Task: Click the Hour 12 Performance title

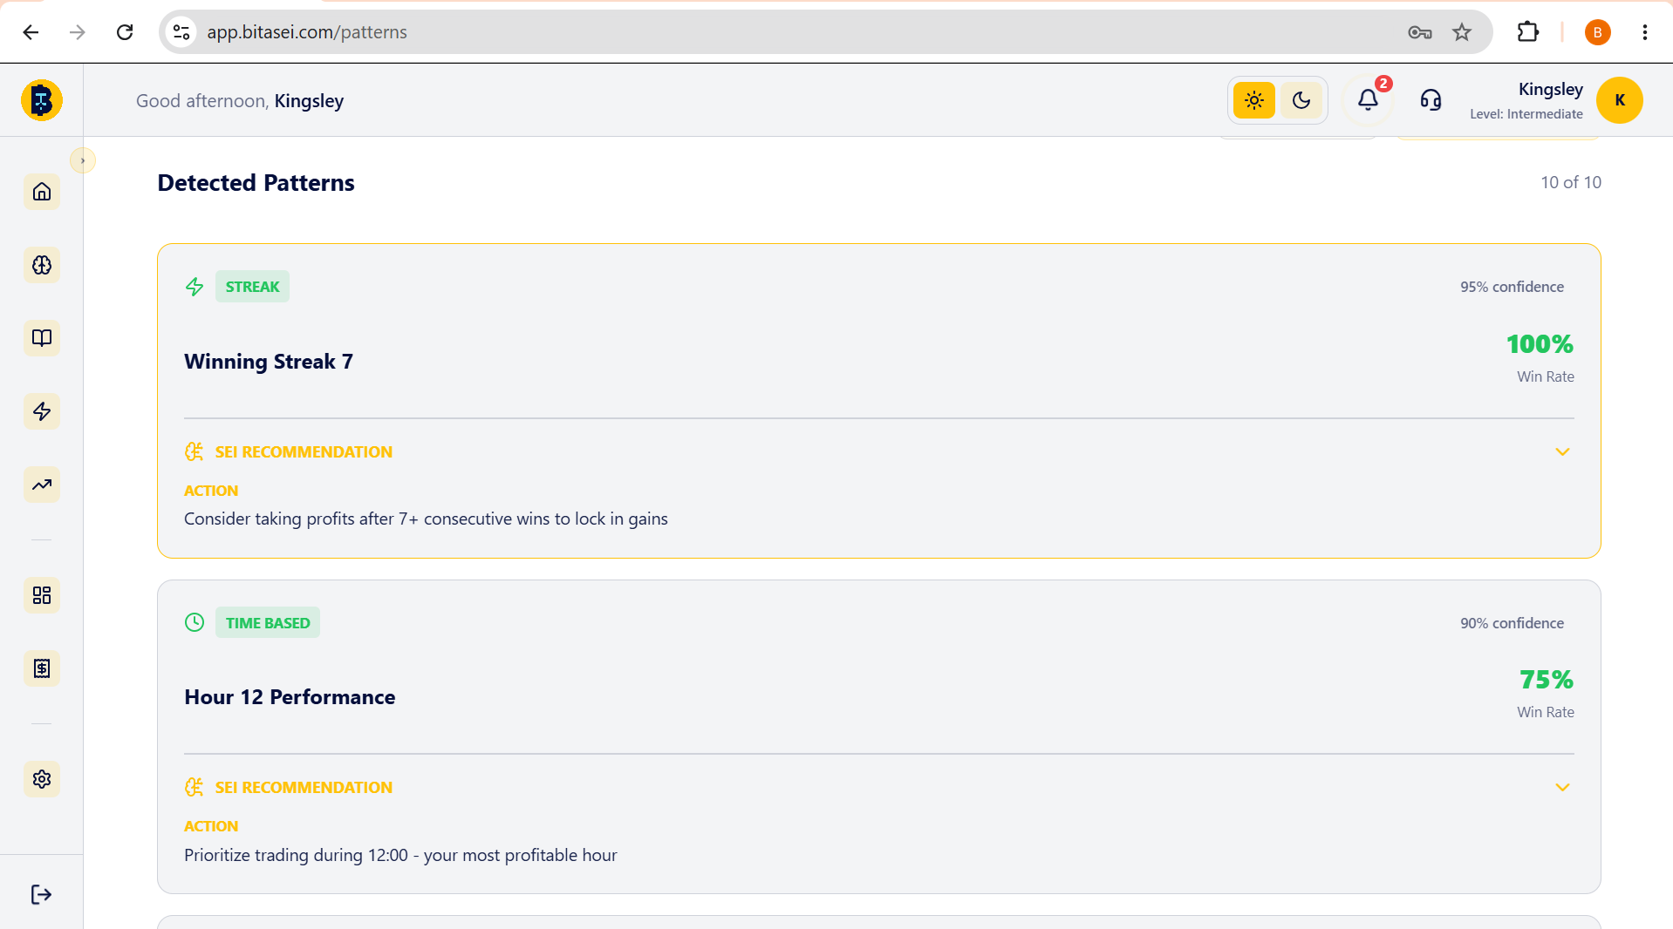Action: (290, 697)
